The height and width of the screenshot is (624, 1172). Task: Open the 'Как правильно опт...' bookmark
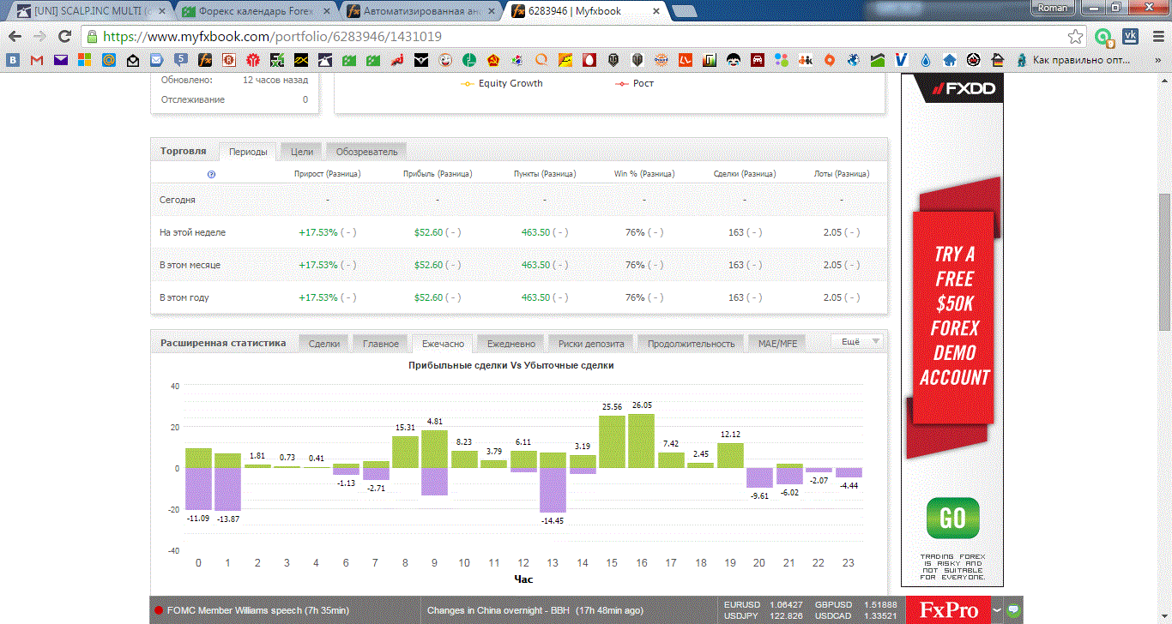point(1074,61)
